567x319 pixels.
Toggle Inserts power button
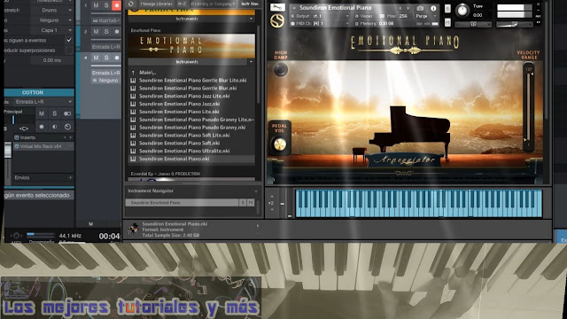click(x=16, y=137)
